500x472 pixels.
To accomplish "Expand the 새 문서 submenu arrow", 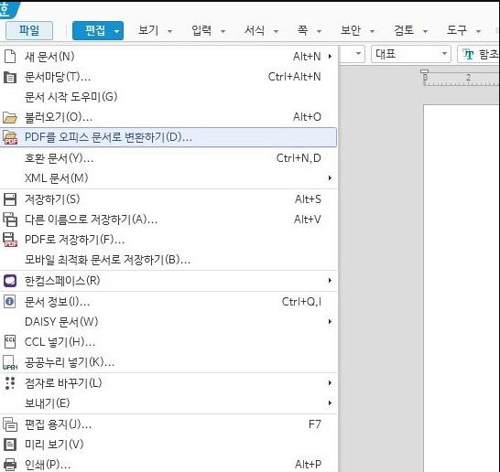I will 330,57.
